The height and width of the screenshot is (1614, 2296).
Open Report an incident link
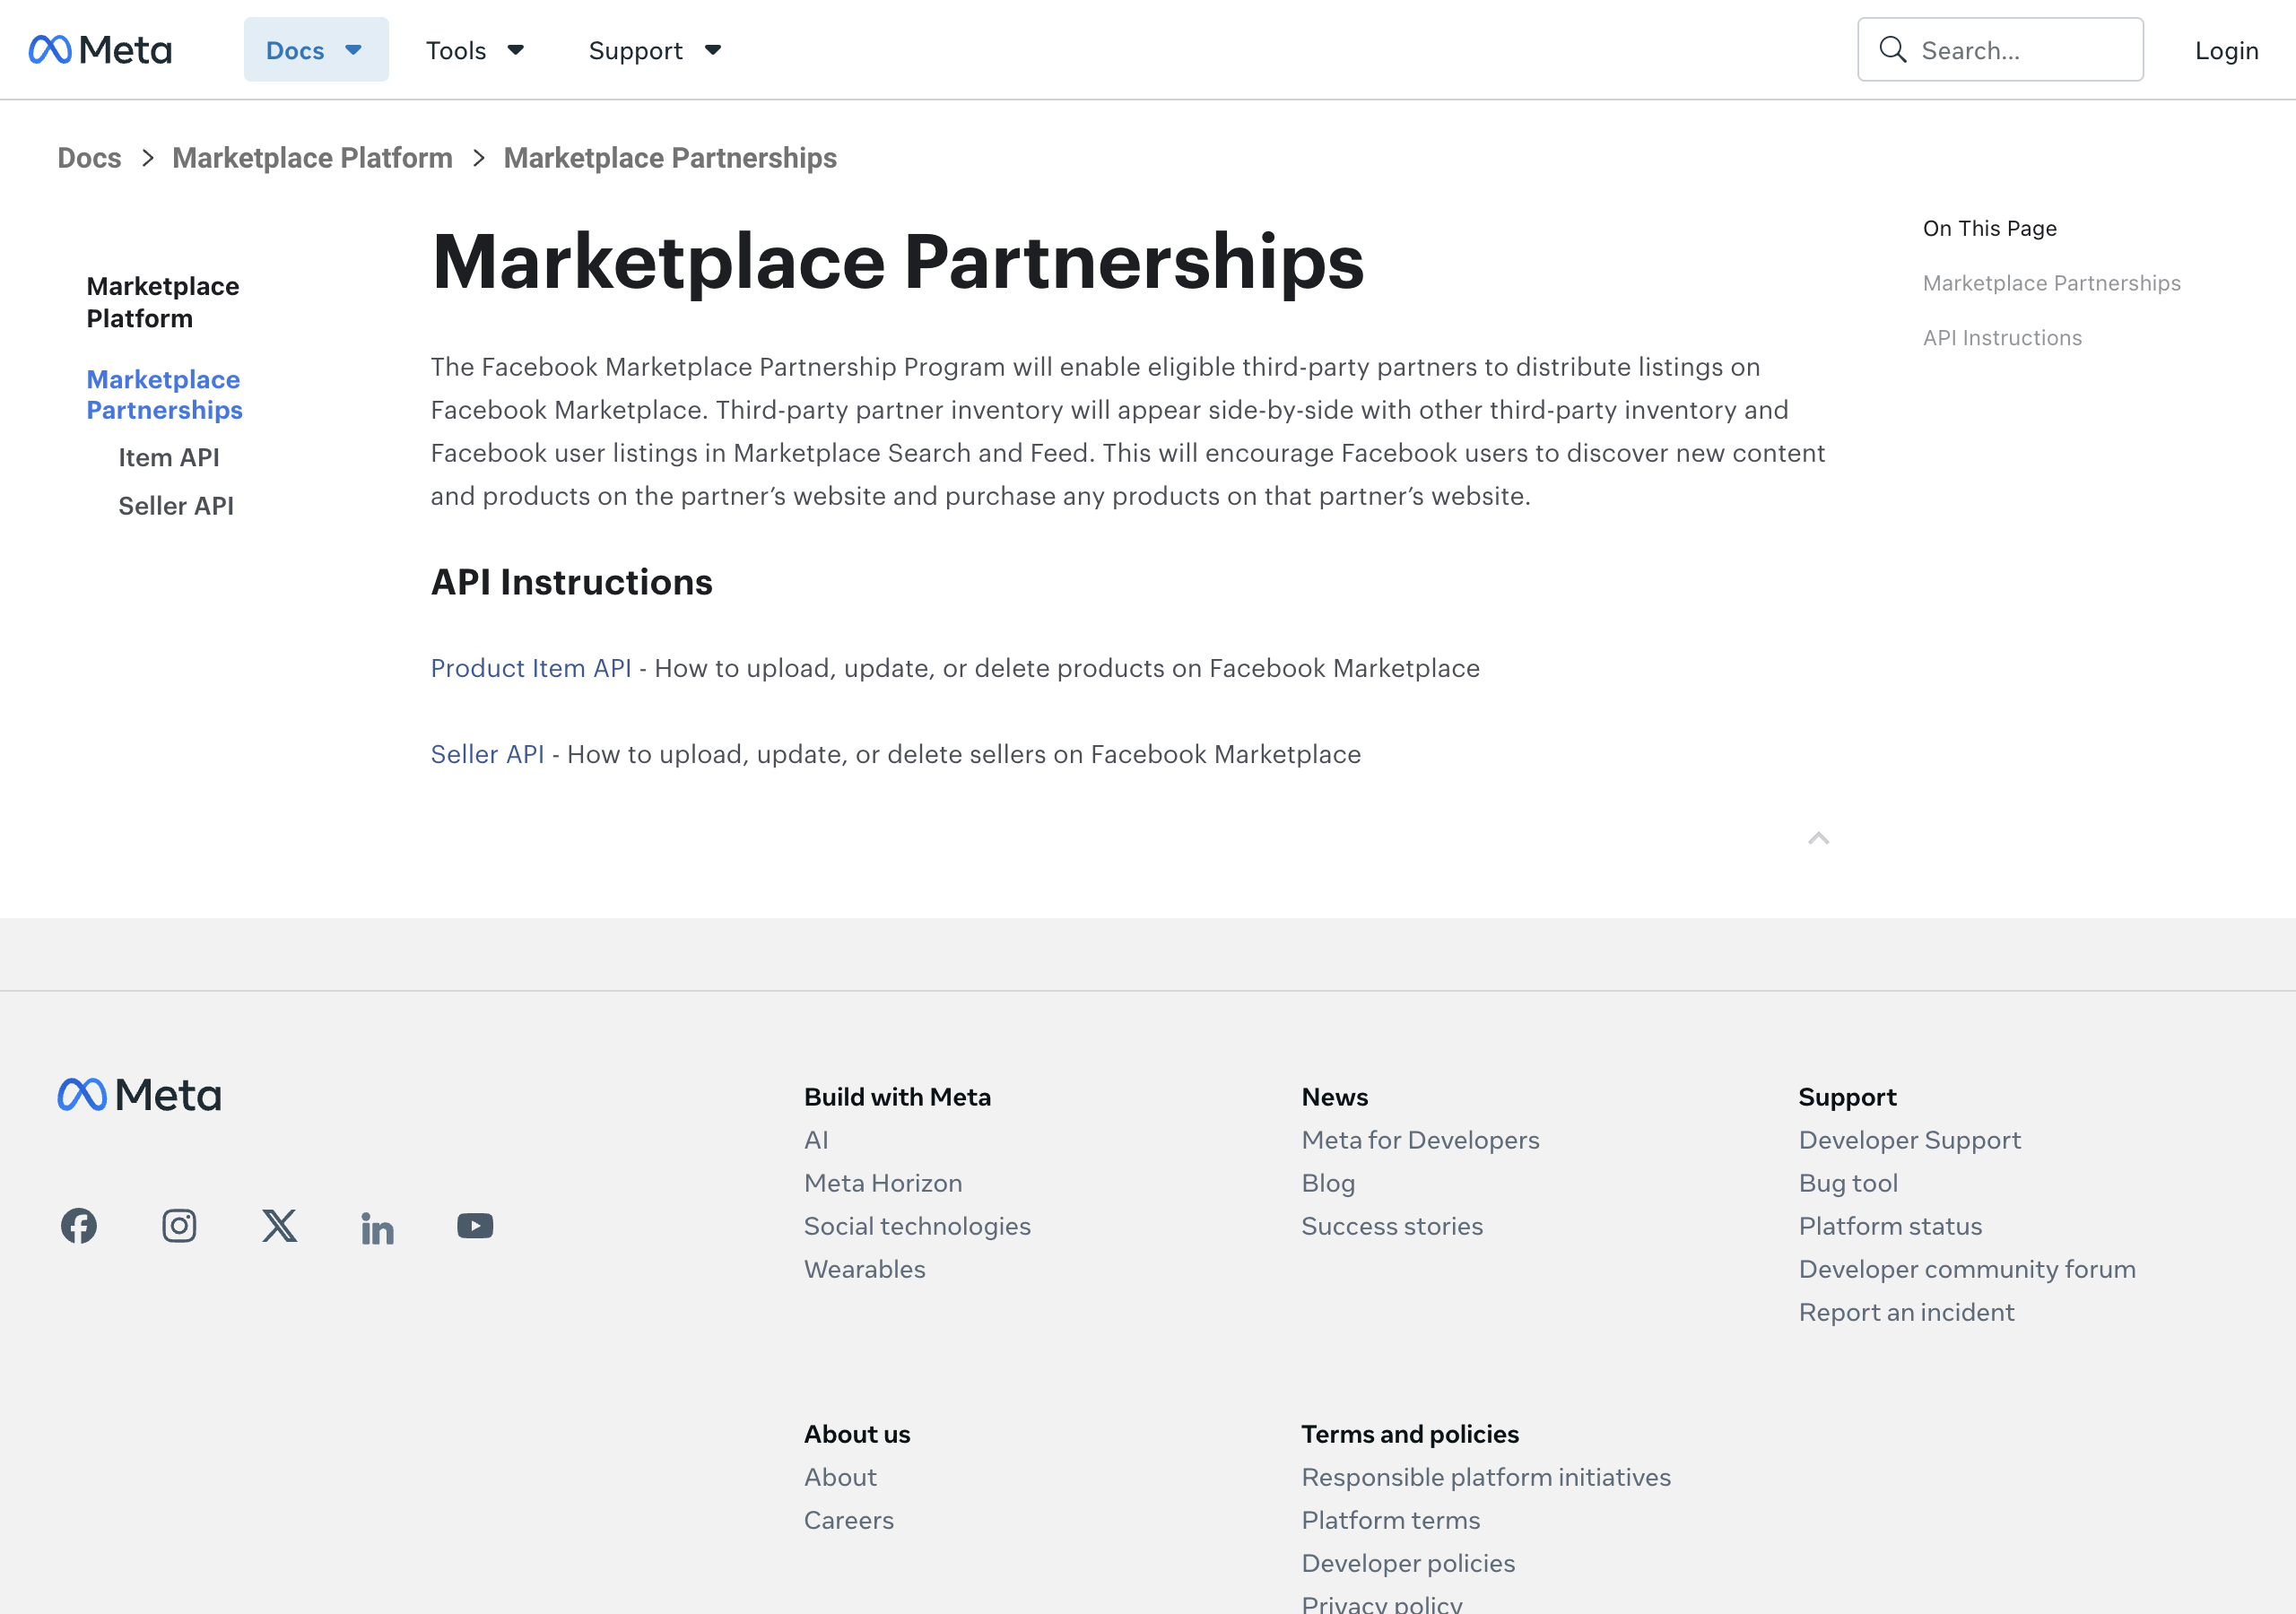[x=1906, y=1312]
